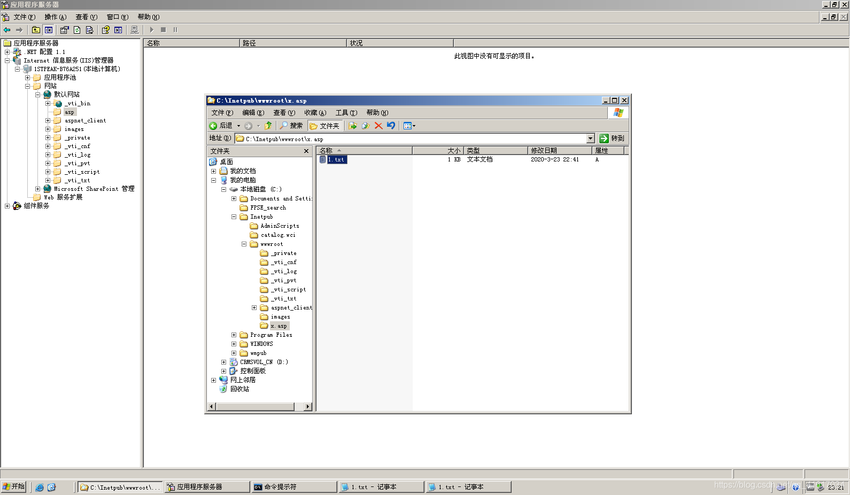
Task: Expand the Program Files folder in Explorer tree
Action: click(x=234, y=335)
